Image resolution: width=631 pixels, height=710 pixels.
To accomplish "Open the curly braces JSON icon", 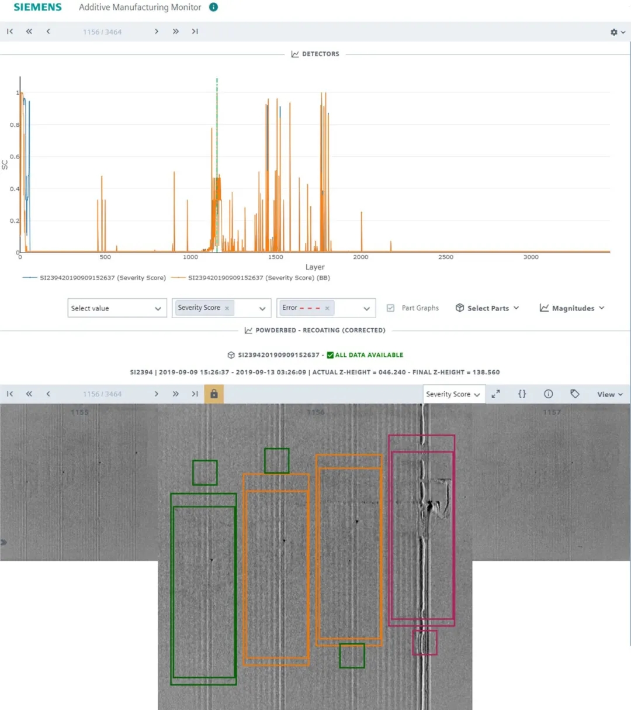I will pos(522,394).
